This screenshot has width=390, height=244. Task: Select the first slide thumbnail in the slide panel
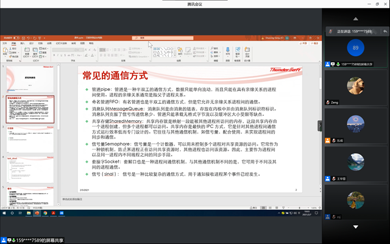pos(30,78)
